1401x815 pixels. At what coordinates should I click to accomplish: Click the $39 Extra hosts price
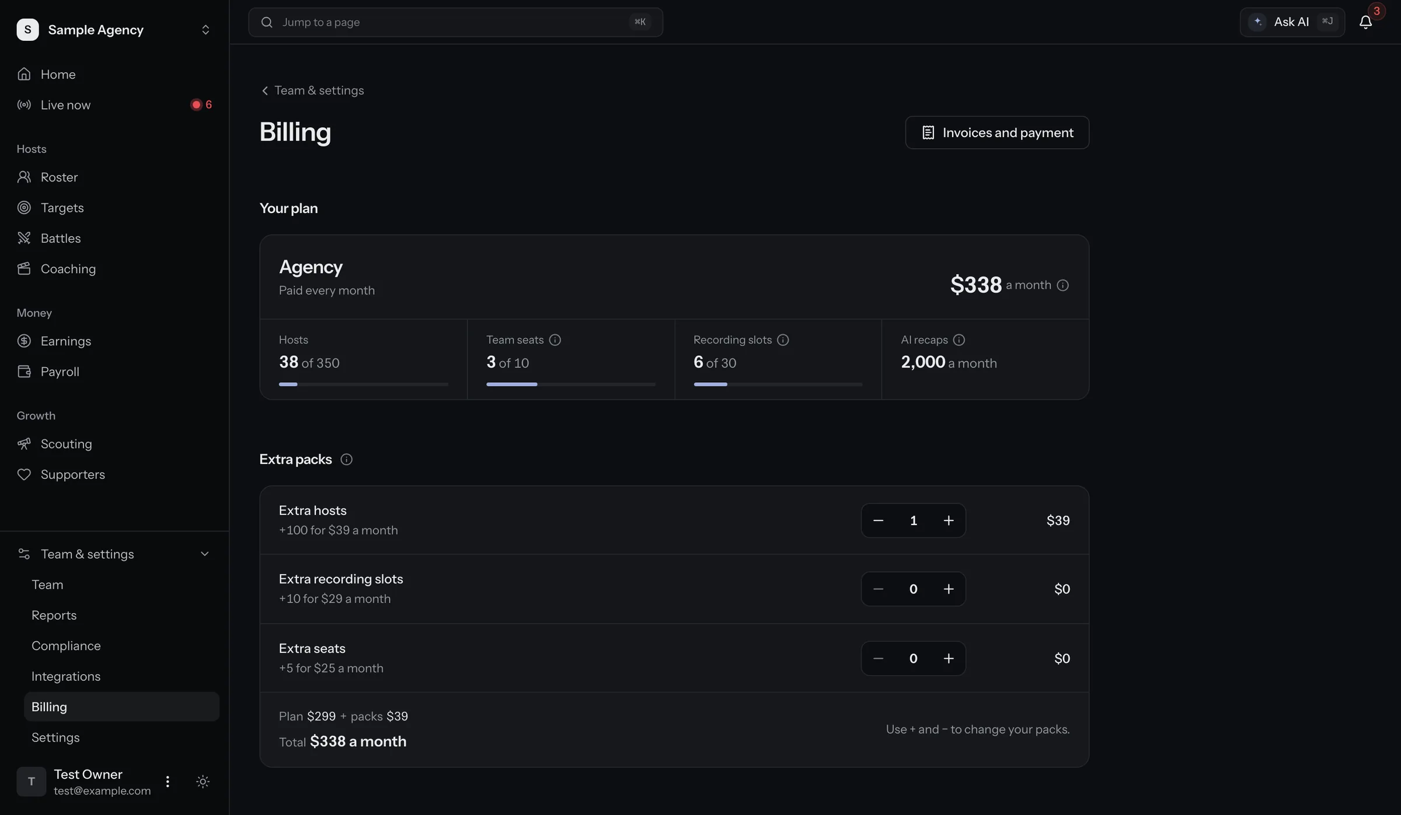point(1058,520)
